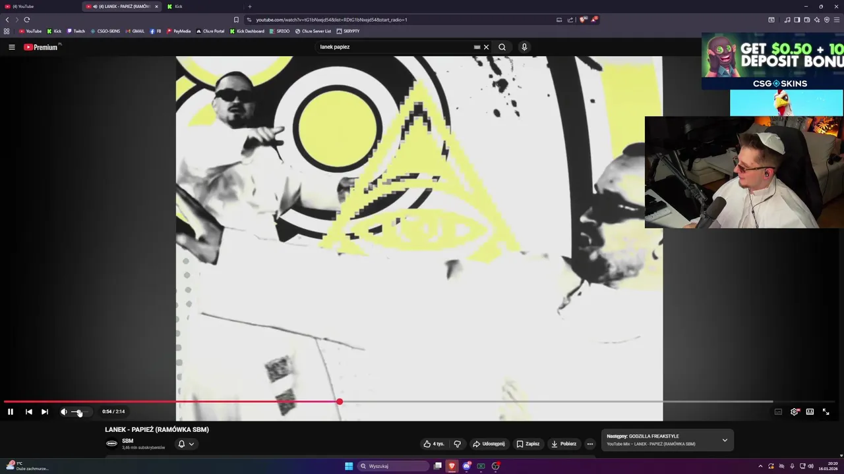Like the video (4 tys.)
The image size is (844, 474).
click(x=434, y=444)
